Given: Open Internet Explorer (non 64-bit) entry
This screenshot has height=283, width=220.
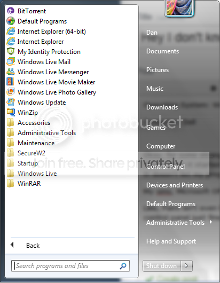Looking at the screenshot, I should point(41,42).
